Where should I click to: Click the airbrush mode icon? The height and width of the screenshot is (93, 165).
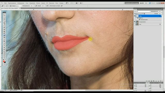(x=47, y=6)
